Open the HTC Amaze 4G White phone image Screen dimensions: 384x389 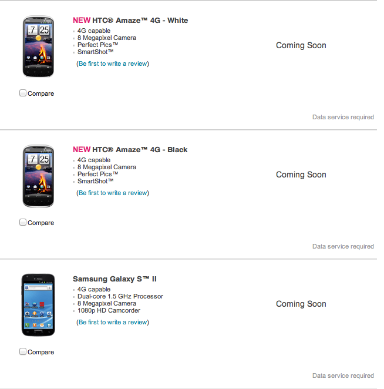(x=38, y=46)
